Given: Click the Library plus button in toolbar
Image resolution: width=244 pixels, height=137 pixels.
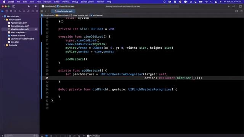Looking at the screenshot, I should click(229, 6).
